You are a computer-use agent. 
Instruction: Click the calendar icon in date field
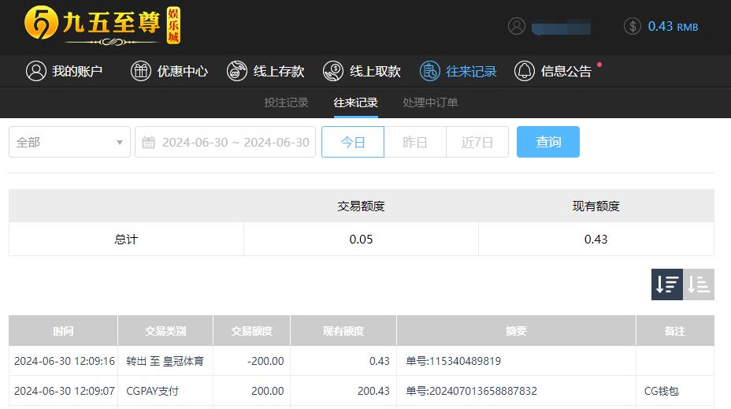click(x=148, y=142)
